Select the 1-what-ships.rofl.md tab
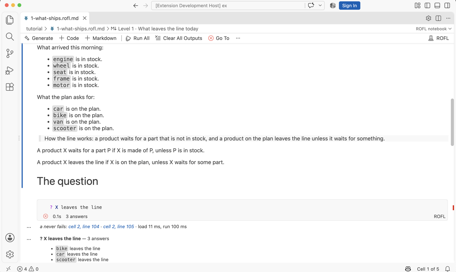456x272 pixels. [54, 18]
